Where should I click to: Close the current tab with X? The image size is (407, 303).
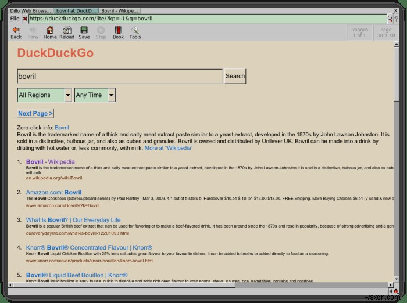point(395,10)
